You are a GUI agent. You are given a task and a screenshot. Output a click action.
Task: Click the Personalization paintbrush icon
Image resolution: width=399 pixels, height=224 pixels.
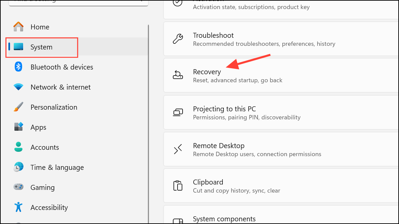point(18,107)
